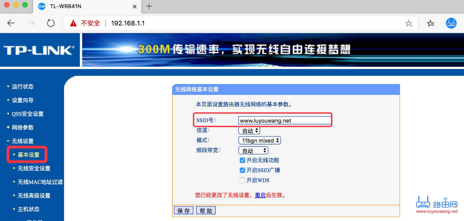Enable the 开启WDS checkbox

coord(242,180)
